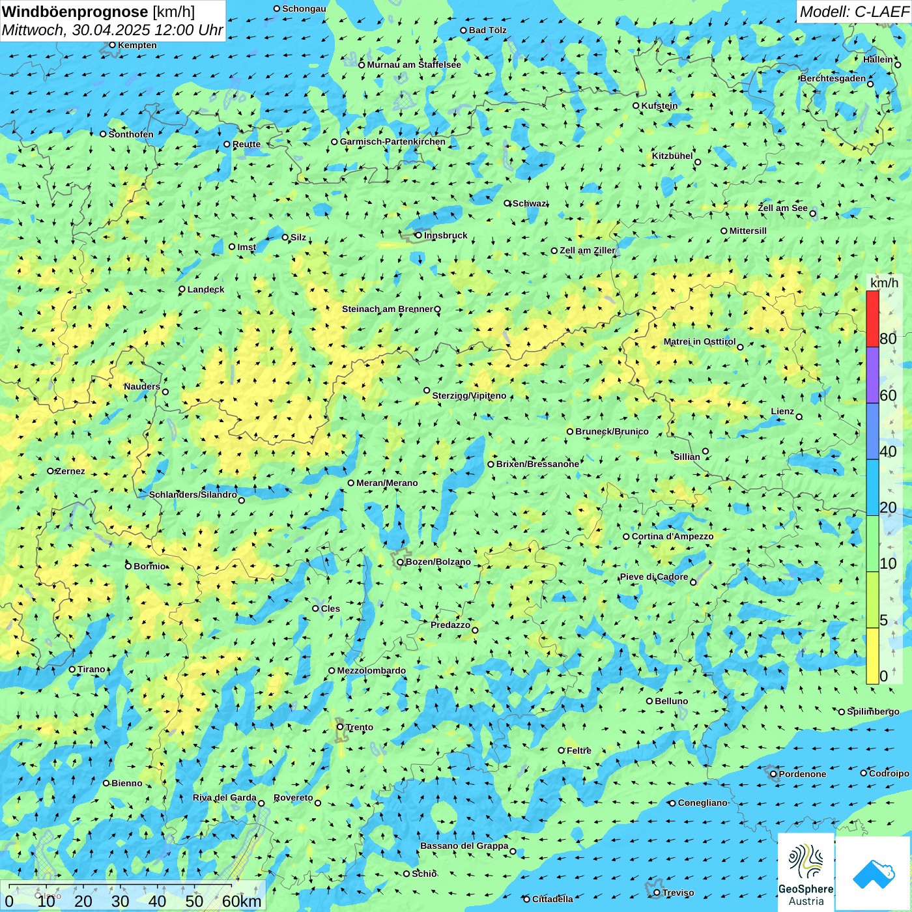Click the purple 60 km/h legend color
The height and width of the screenshot is (912, 912).
pyautogui.click(x=872, y=375)
